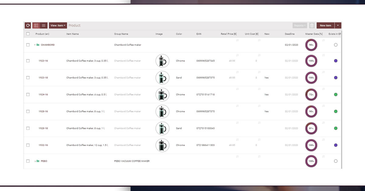
Task: Click group name 'PEBO VACUUM COFFEE MAKER'
Action: 132,161
